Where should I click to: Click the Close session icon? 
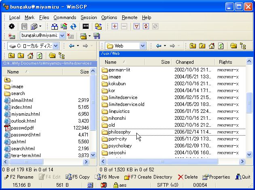pos(70,36)
